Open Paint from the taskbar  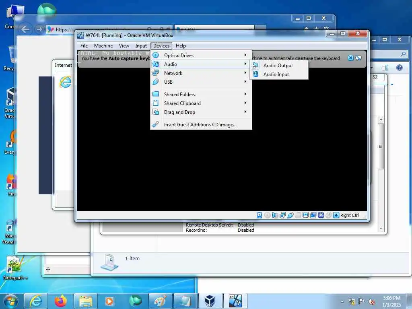tap(160, 301)
